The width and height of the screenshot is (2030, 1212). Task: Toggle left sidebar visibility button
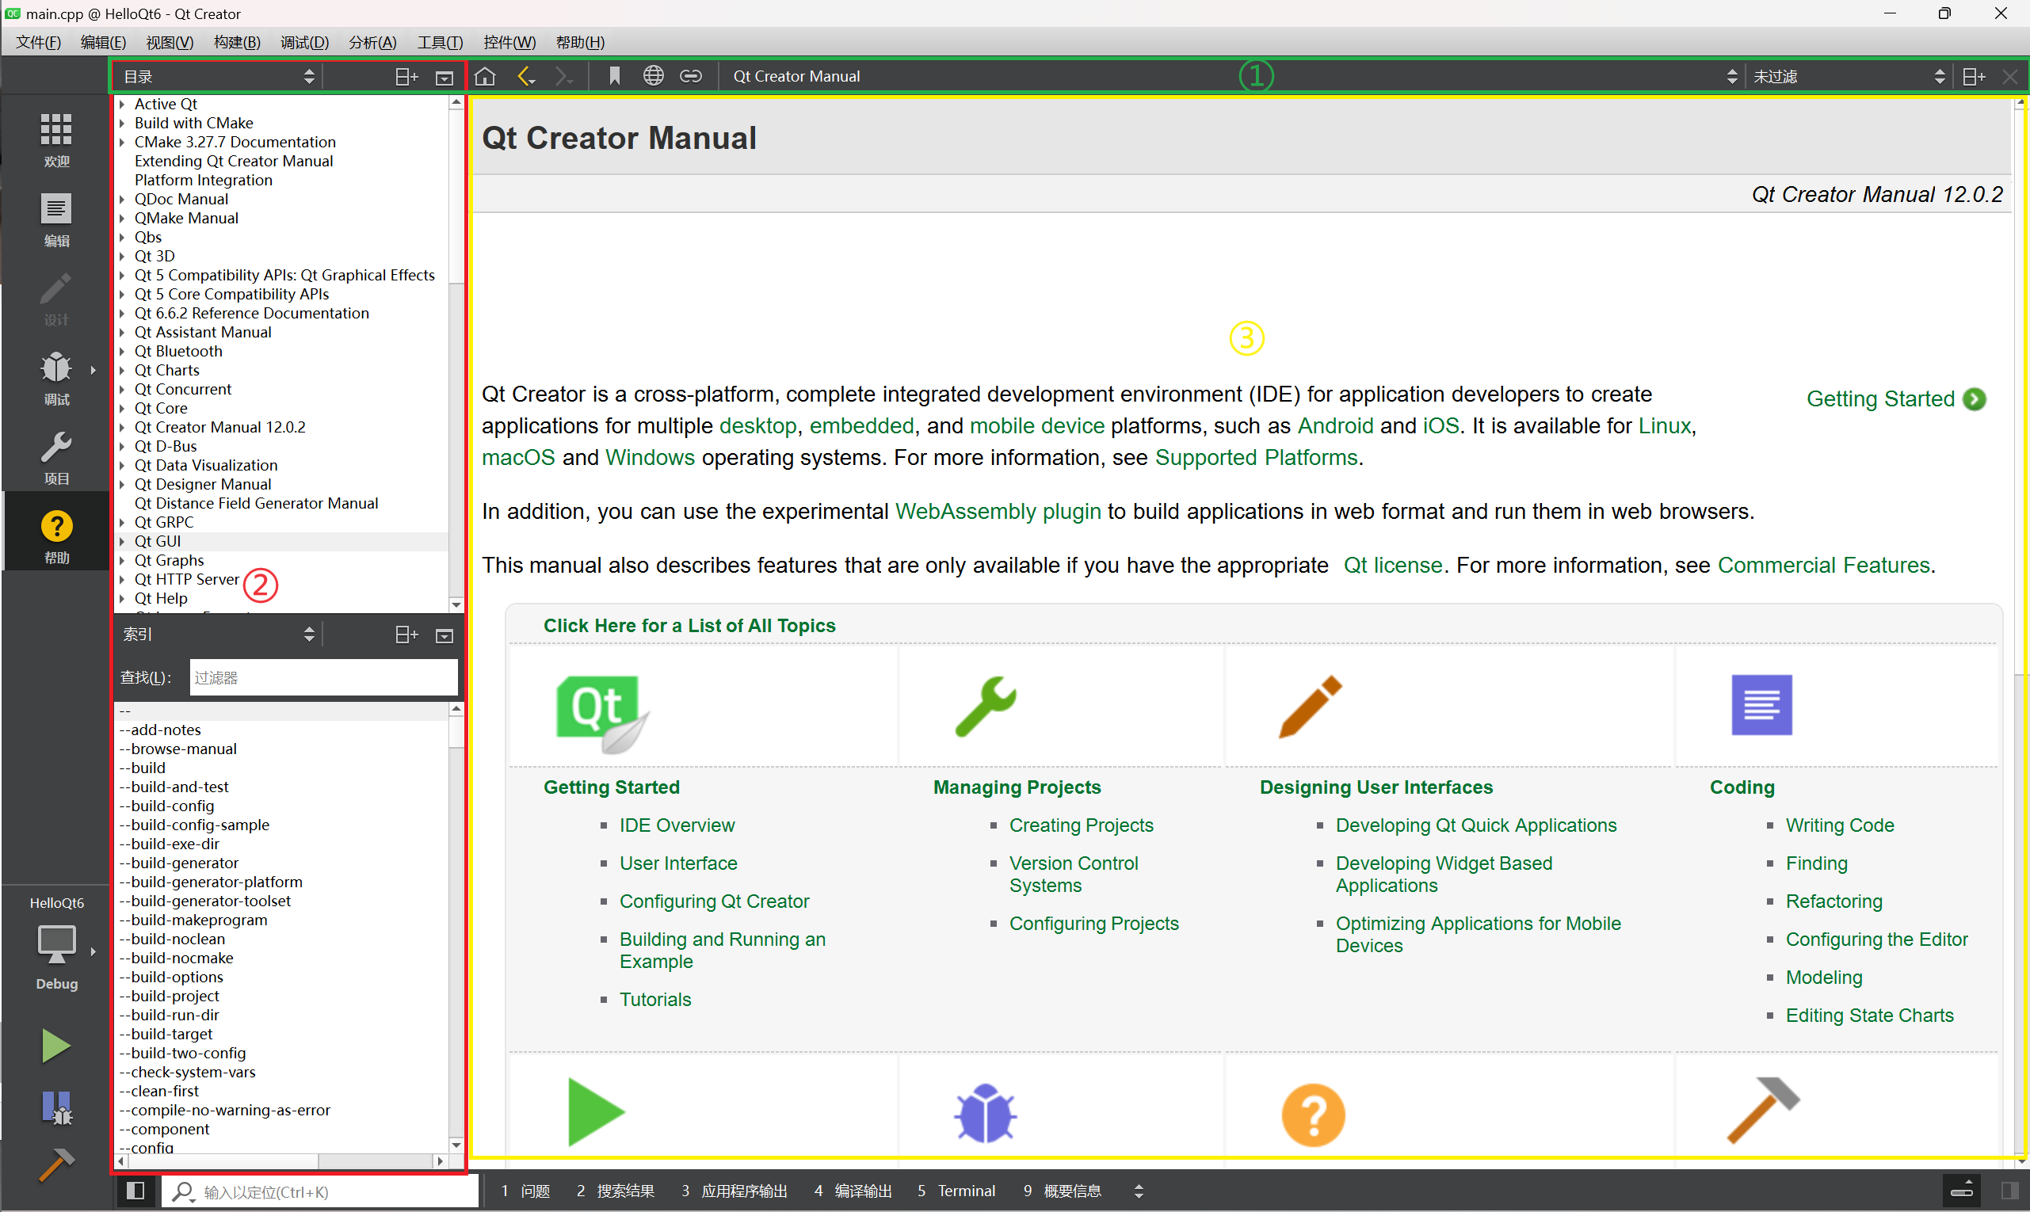click(x=135, y=1191)
